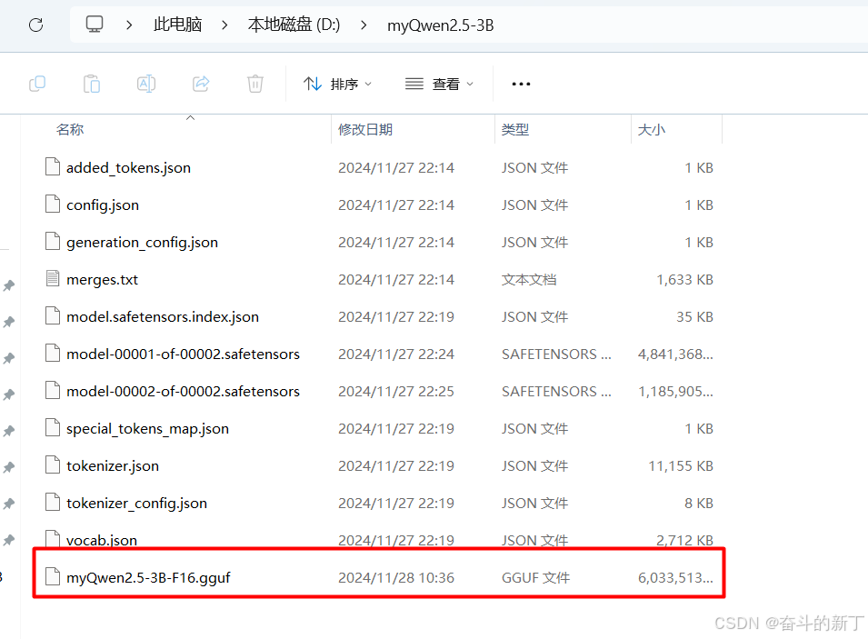Open the 查看 view dropdown
This screenshot has height=639, width=868.
click(440, 85)
